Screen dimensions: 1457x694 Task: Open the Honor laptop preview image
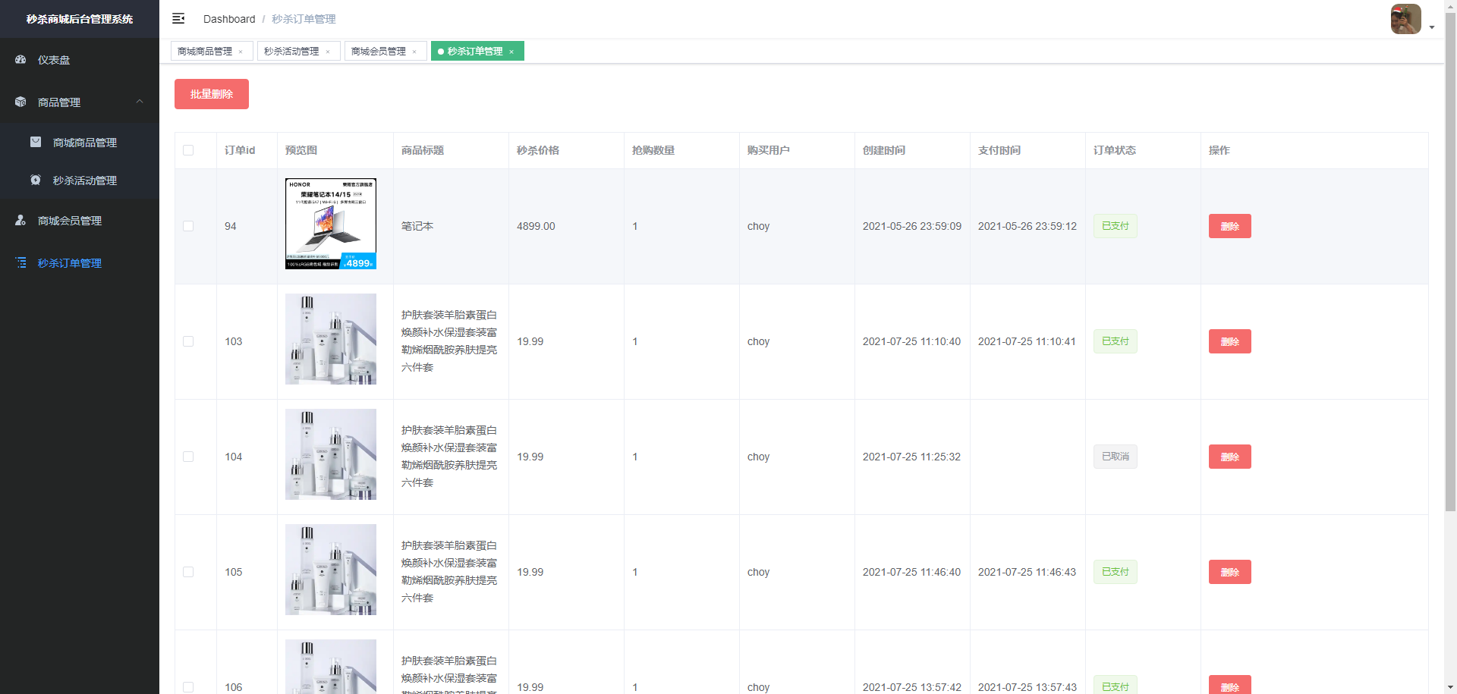pyautogui.click(x=331, y=224)
